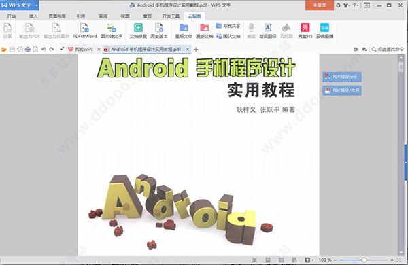This screenshot has width=408, height=265.
Task: Launch 文档修复 document repair
Action: pyautogui.click(x=138, y=31)
